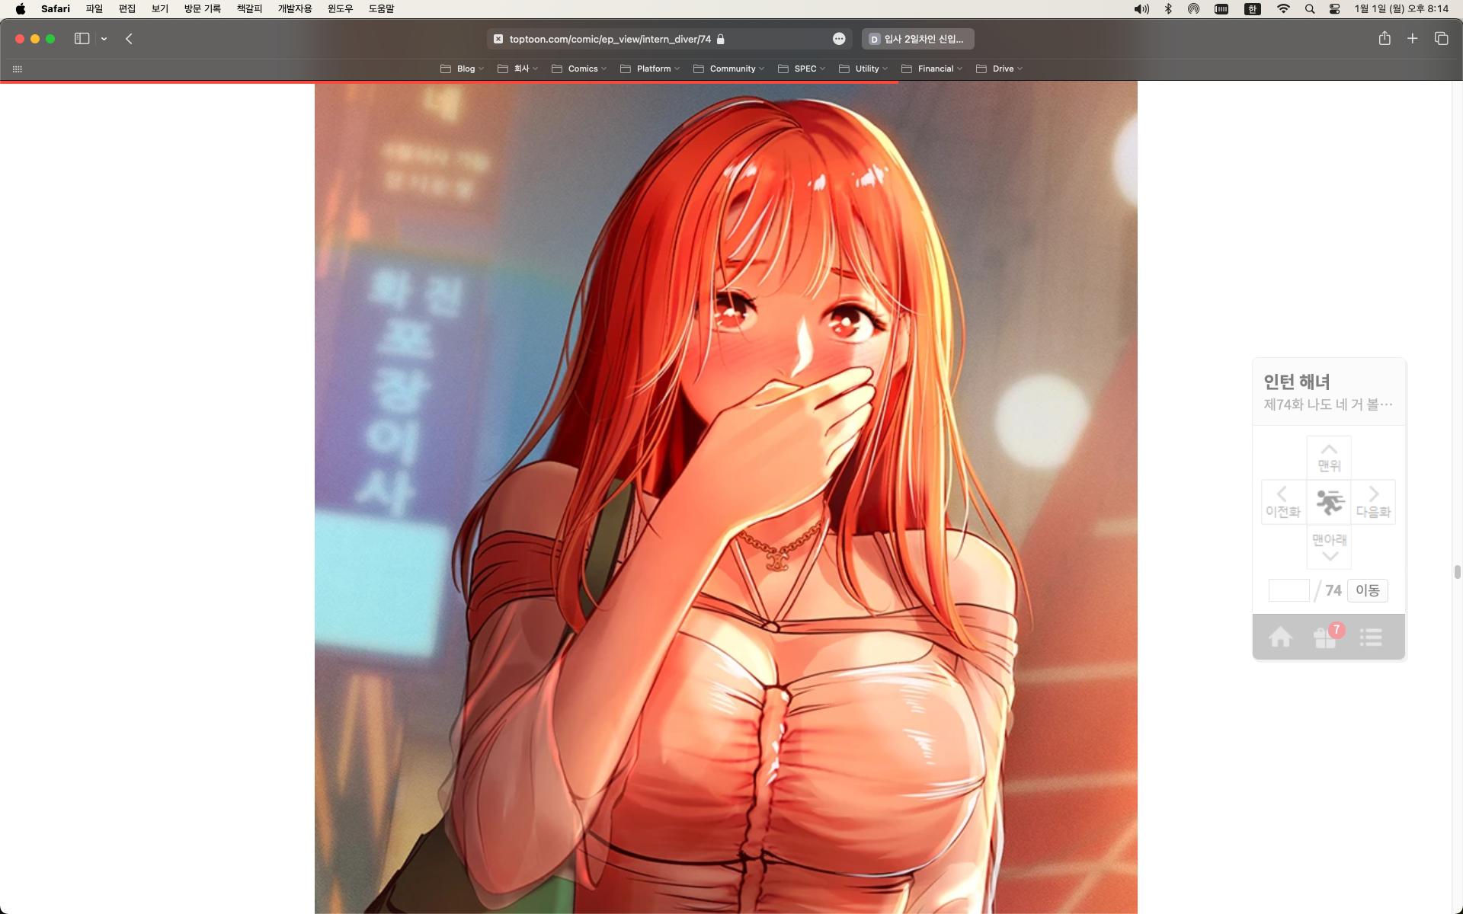Open the gift box icon with badge
Screen dimensions: 1463x914
1327,636
